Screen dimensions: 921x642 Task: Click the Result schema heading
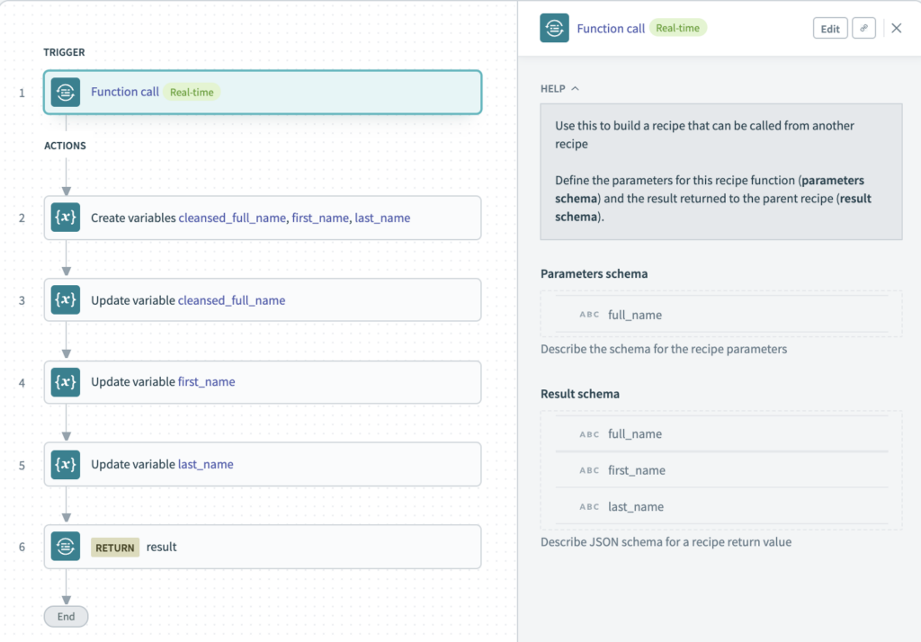(580, 394)
